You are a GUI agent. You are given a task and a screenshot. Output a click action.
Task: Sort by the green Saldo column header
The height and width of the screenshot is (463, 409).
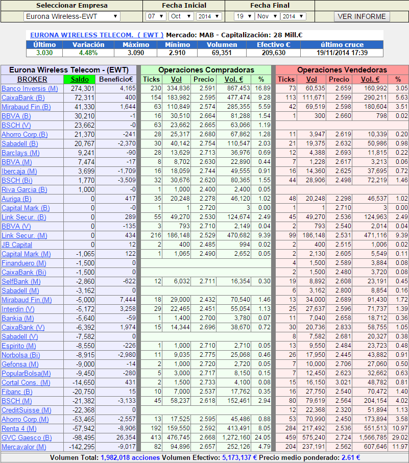(80, 79)
